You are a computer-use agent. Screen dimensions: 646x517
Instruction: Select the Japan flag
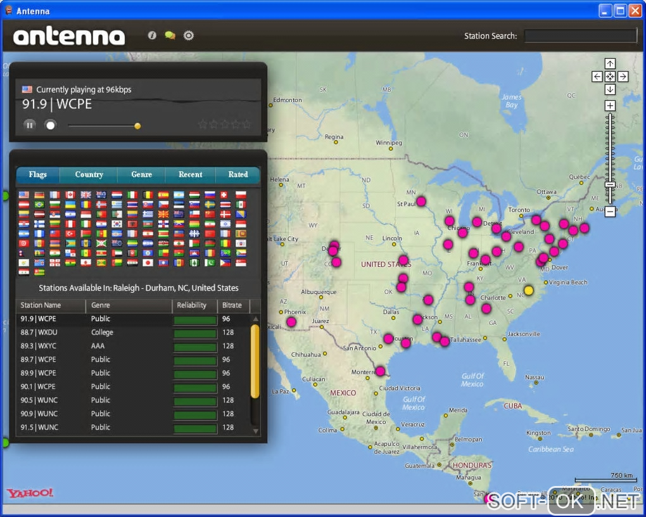[x=148, y=263]
